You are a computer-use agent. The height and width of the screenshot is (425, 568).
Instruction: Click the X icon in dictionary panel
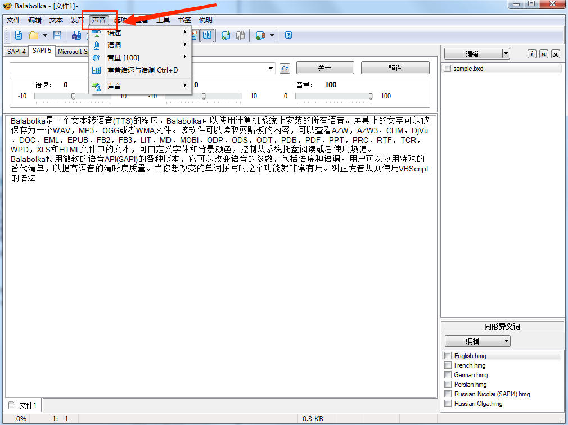(556, 54)
